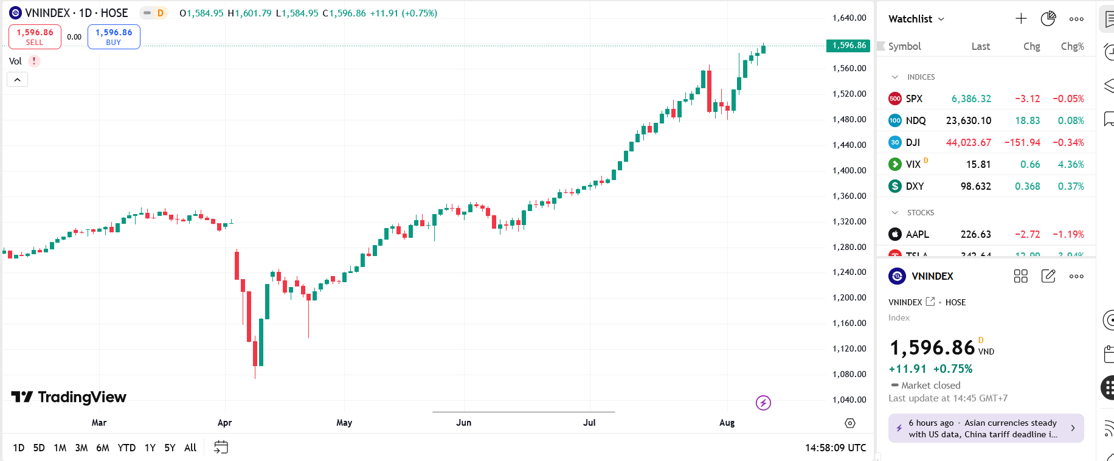Select the 1Y time range

150,448
